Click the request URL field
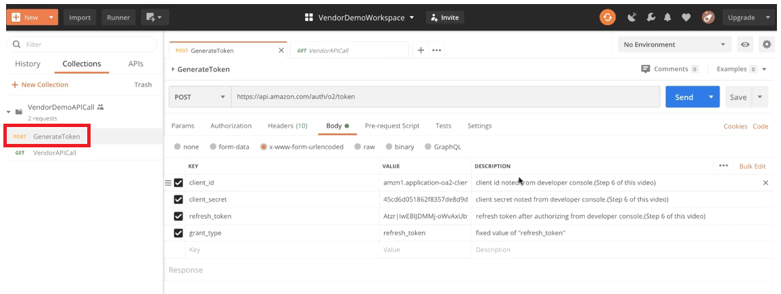The width and height of the screenshot is (781, 294). pyautogui.click(x=446, y=97)
